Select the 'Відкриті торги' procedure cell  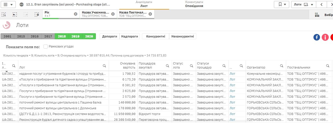(154, 114)
